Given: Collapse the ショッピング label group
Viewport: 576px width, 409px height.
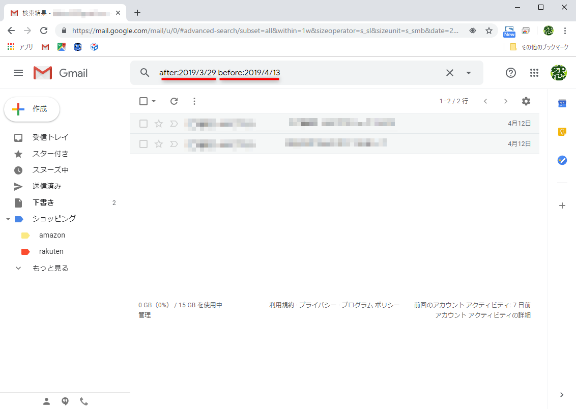Looking at the screenshot, I should tap(7, 218).
